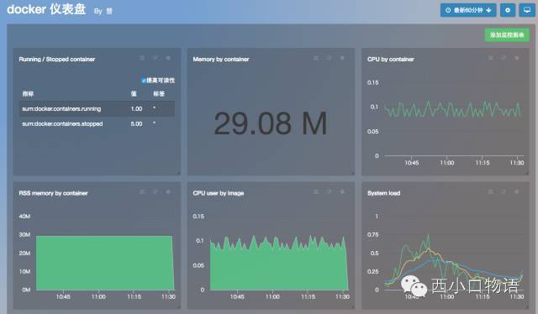Expand CPU by container panel (crossed arrows icon)

point(491,58)
